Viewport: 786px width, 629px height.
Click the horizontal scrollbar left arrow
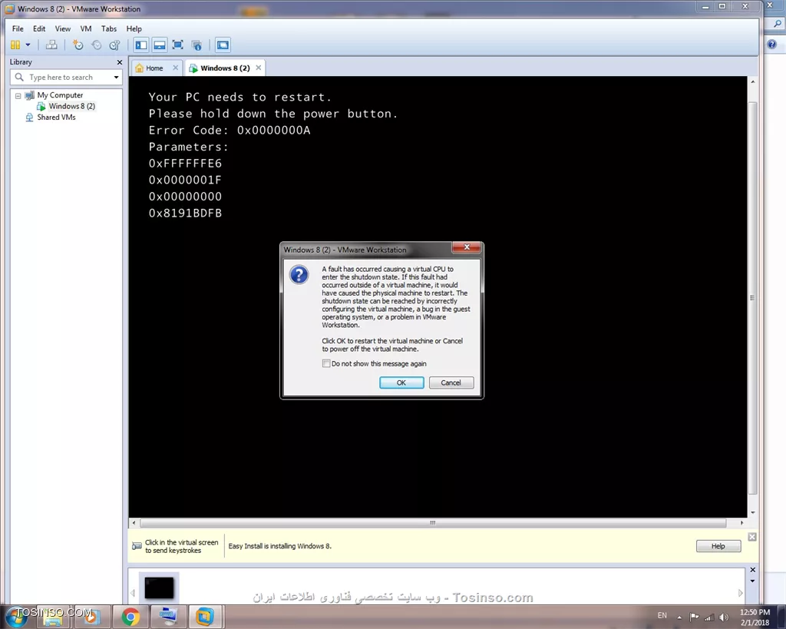(x=134, y=523)
